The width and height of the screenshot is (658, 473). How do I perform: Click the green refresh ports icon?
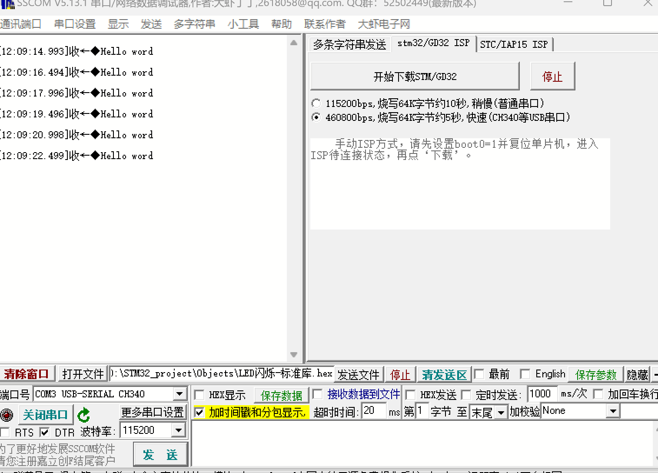pyautogui.click(x=83, y=415)
